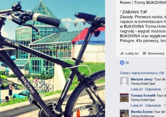Open Monika Żywiec's profile name link
This screenshot has height=117, width=166.
(x=142, y=112)
